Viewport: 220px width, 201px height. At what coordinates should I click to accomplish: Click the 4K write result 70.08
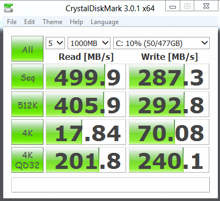169,132
